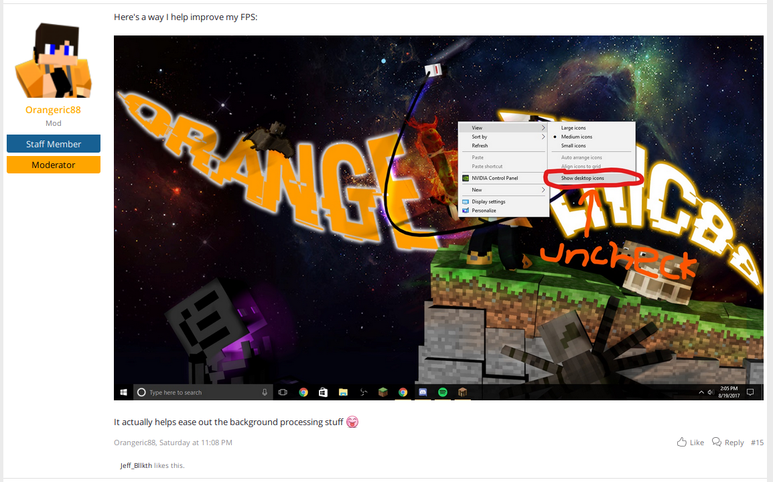This screenshot has width=773, height=482.
Task: Open the Microsoft Store taskbar icon
Action: pos(323,392)
